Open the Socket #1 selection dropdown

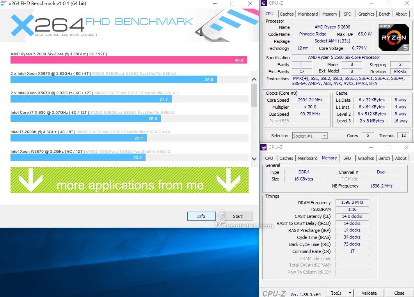click(x=310, y=136)
